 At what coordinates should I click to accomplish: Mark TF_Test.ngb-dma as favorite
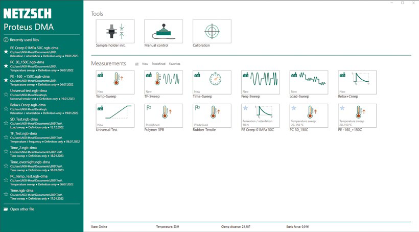[6, 137]
